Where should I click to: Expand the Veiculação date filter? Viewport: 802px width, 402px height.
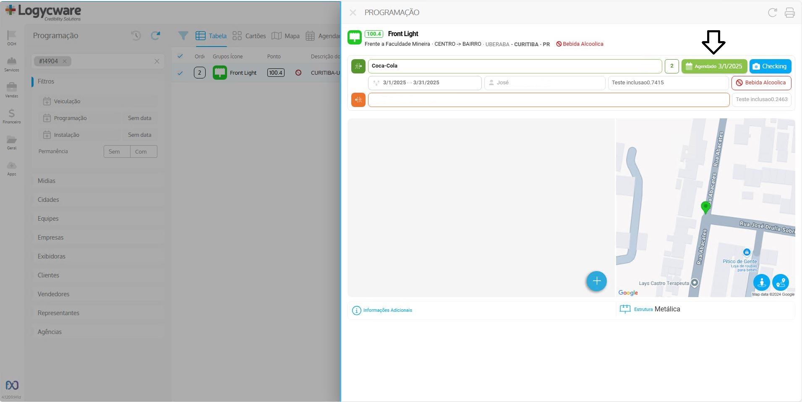pyautogui.click(x=98, y=101)
